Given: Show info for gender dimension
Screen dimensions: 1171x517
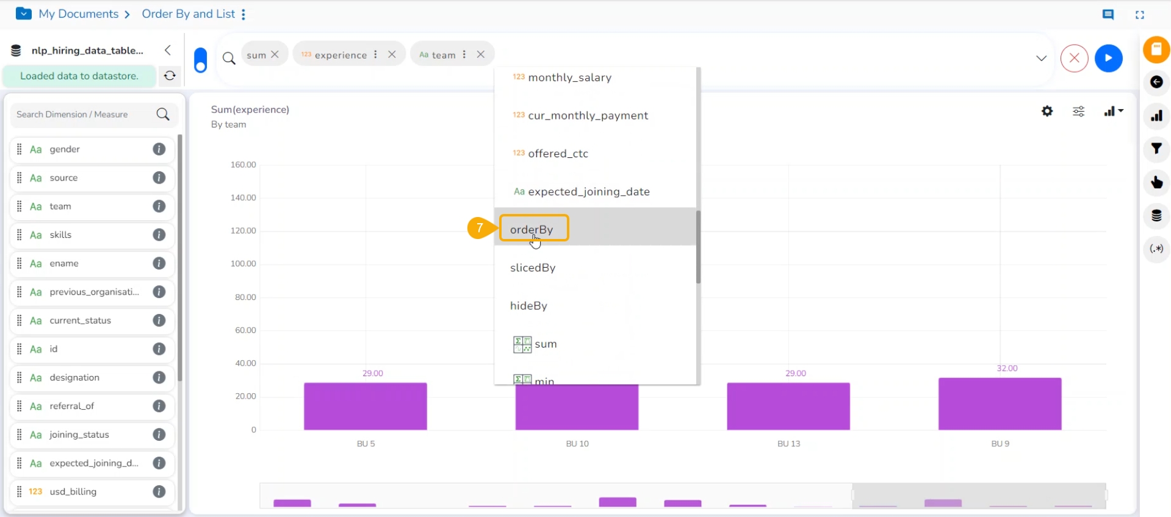Looking at the screenshot, I should coord(159,149).
